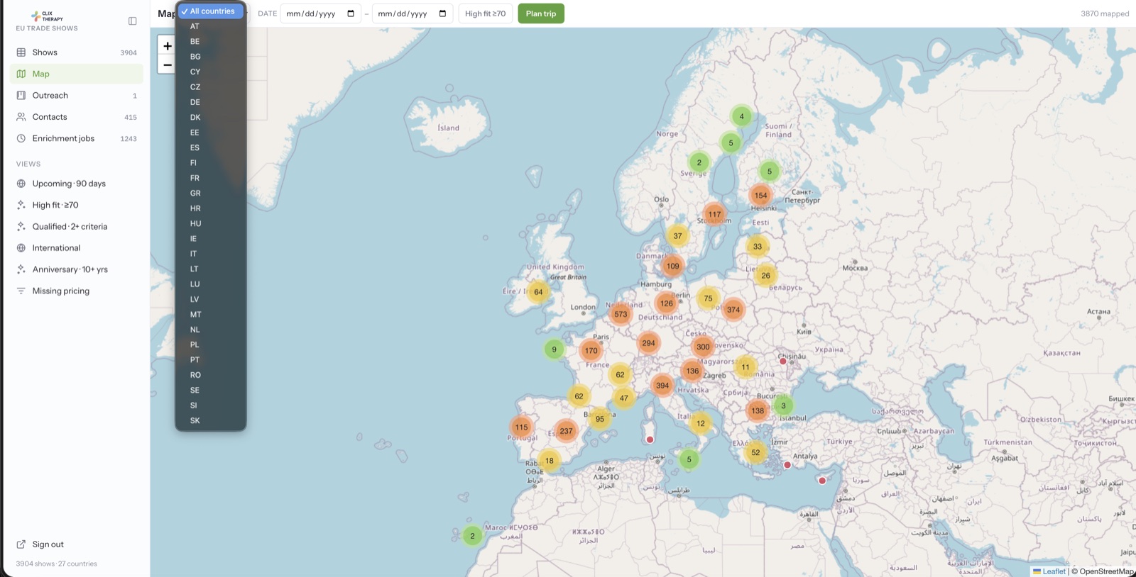The width and height of the screenshot is (1136, 577).
Task: Click the Map icon in sidebar
Action: point(21,74)
